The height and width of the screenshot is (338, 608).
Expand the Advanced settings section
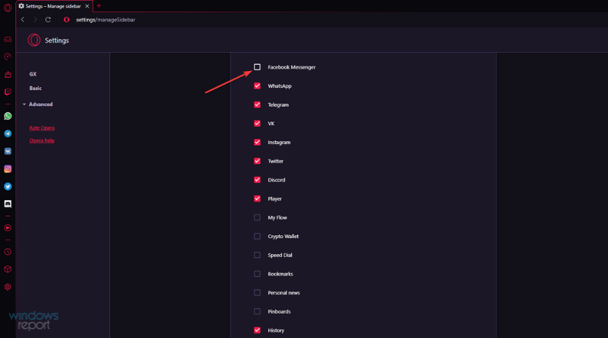[x=38, y=104]
